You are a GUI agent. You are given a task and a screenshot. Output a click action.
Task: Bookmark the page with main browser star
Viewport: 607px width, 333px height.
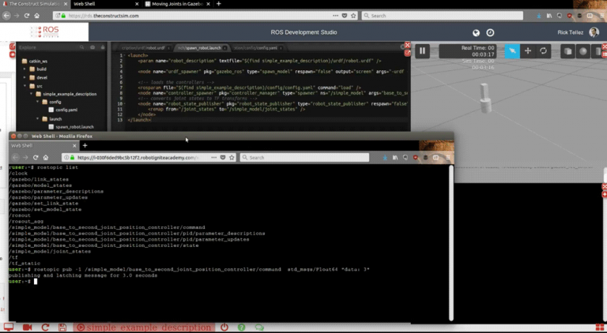353,16
